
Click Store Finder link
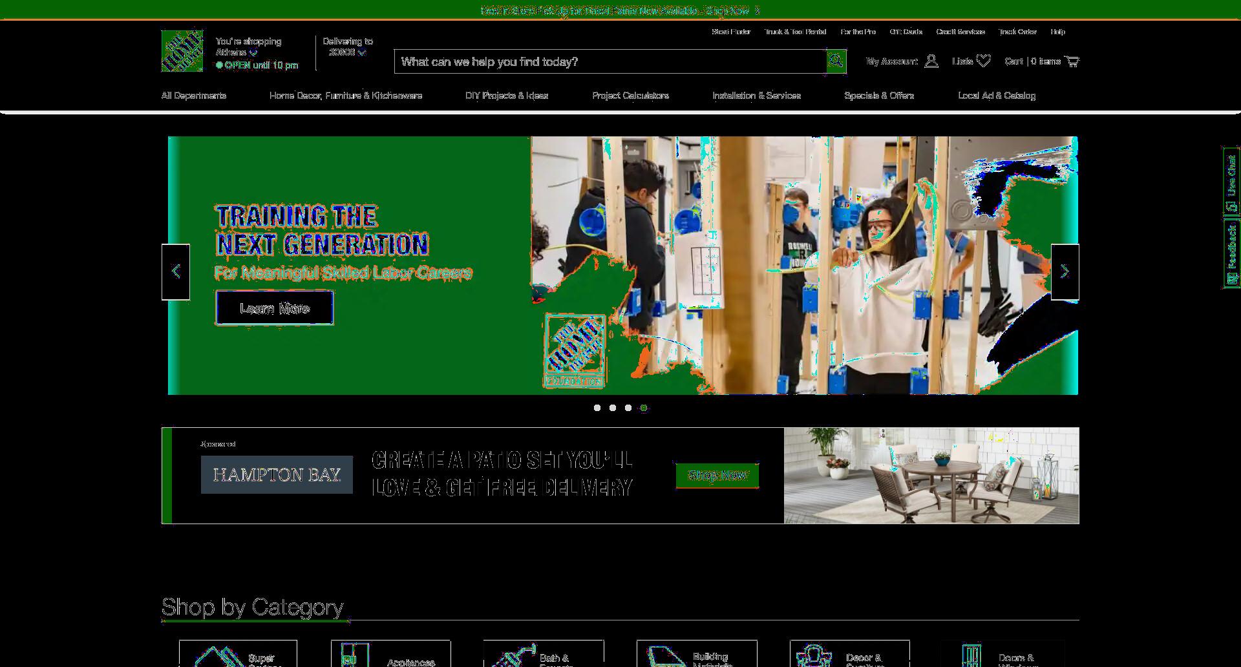coord(731,32)
